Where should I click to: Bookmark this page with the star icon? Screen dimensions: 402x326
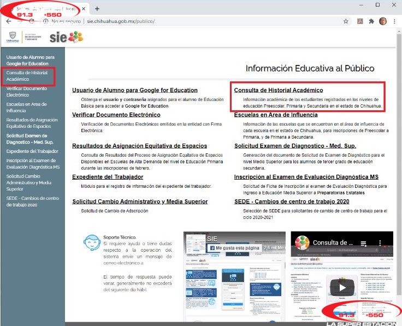(346, 21)
